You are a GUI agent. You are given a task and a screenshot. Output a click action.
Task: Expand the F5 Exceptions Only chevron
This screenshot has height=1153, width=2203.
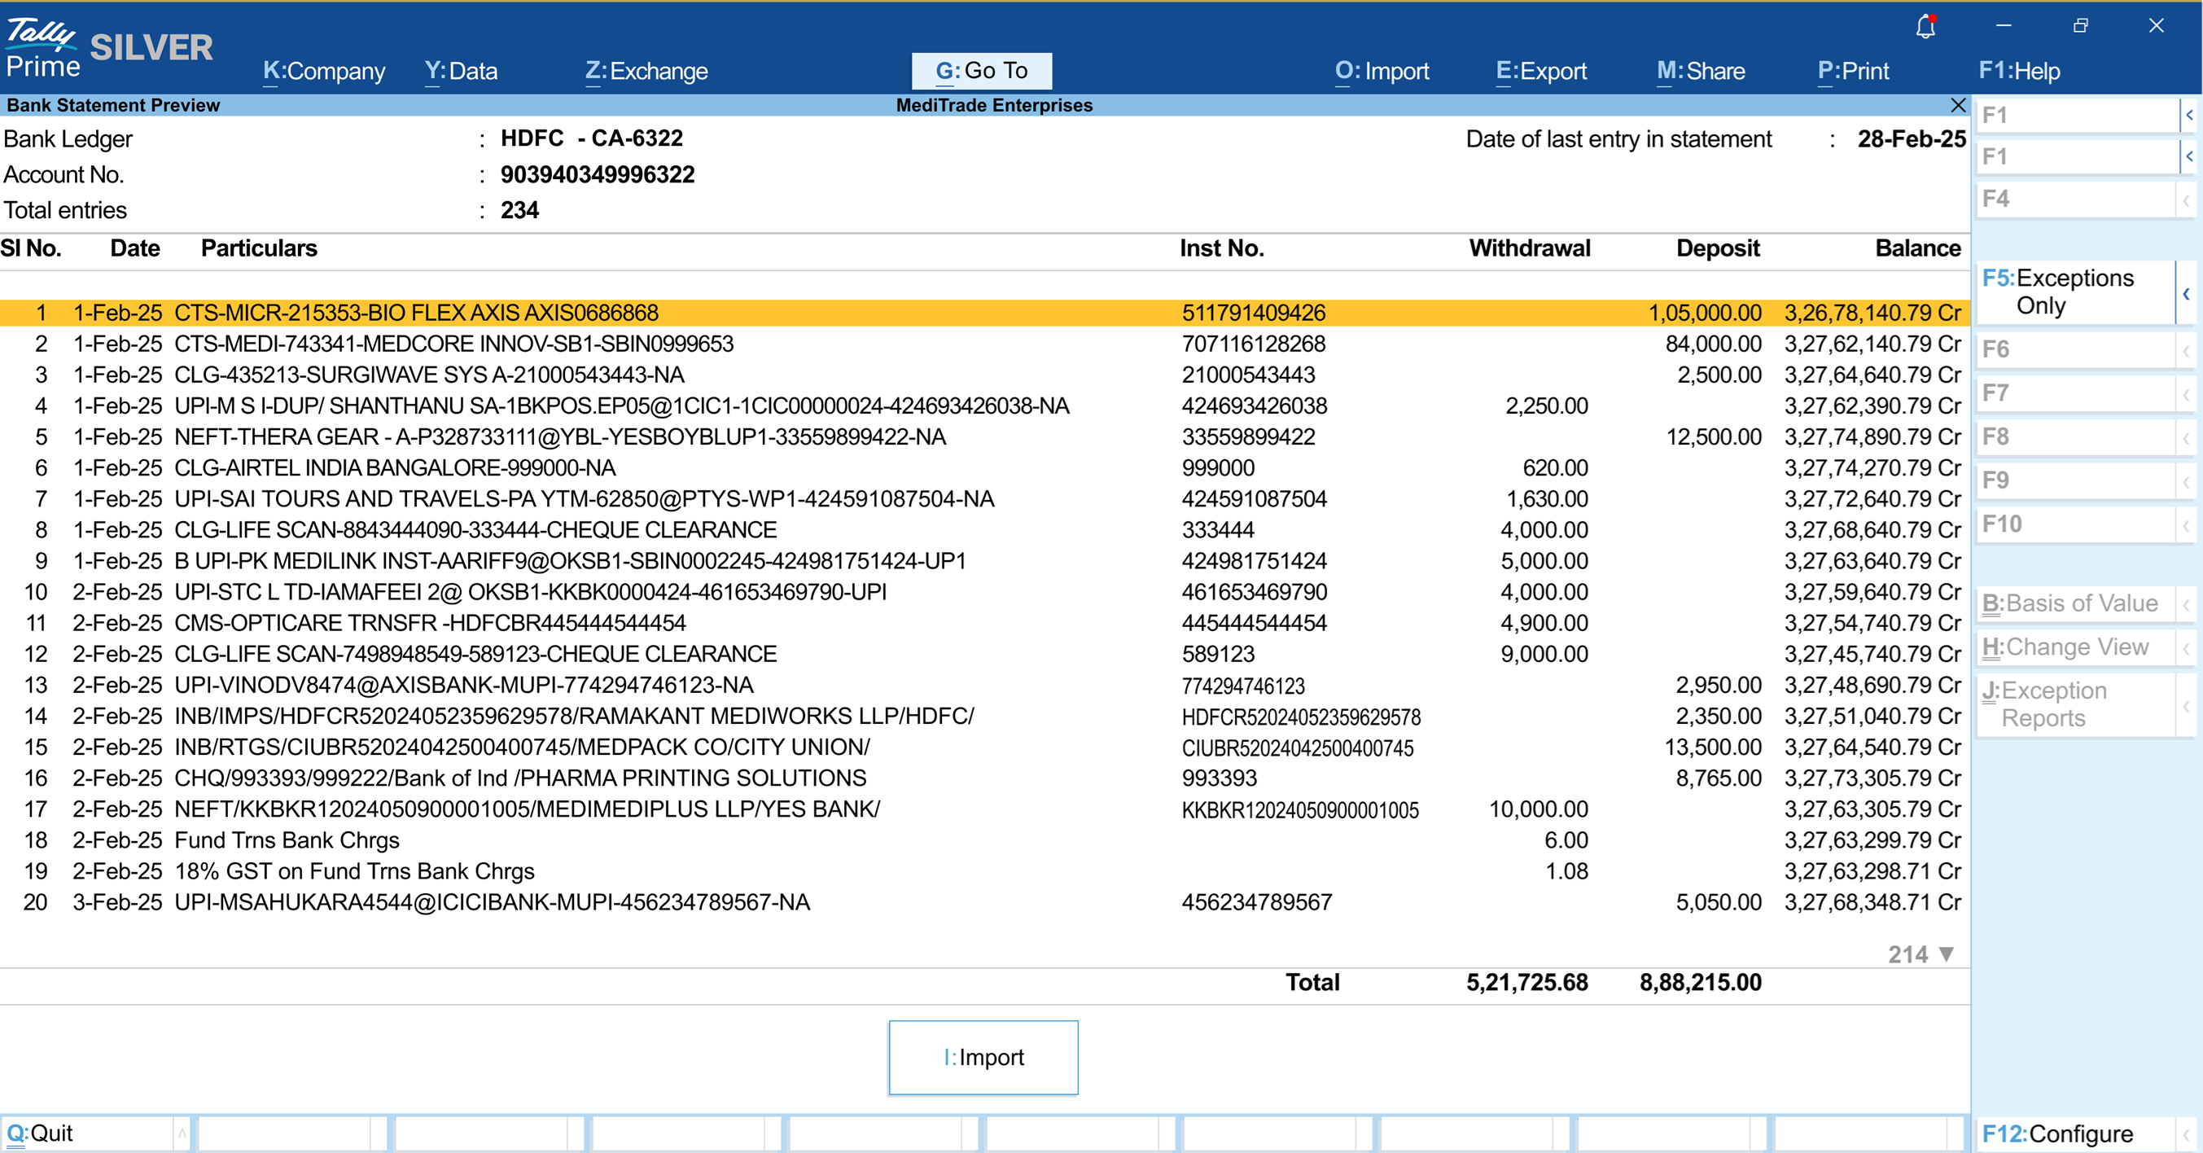pyautogui.click(x=2186, y=293)
